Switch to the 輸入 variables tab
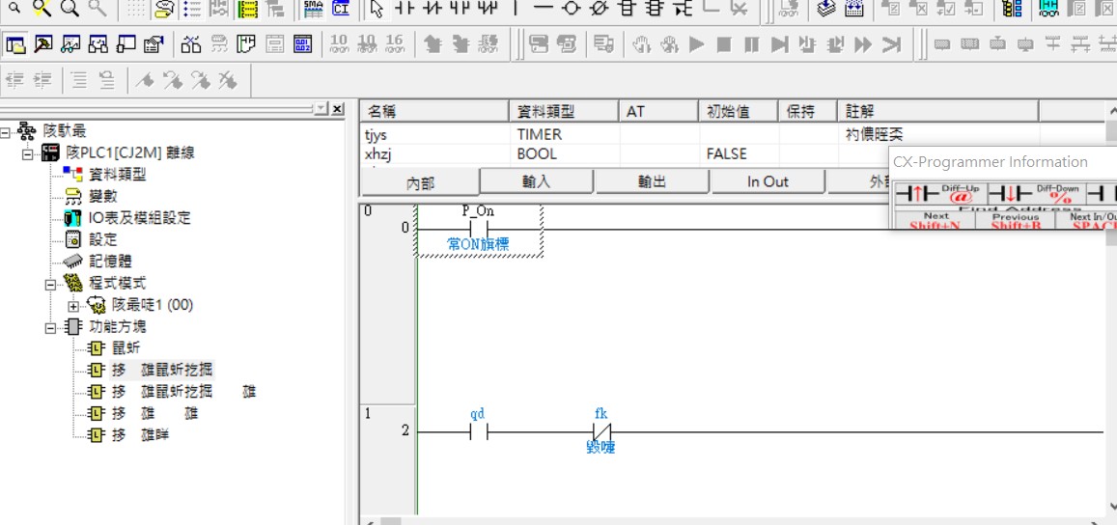 click(x=536, y=181)
